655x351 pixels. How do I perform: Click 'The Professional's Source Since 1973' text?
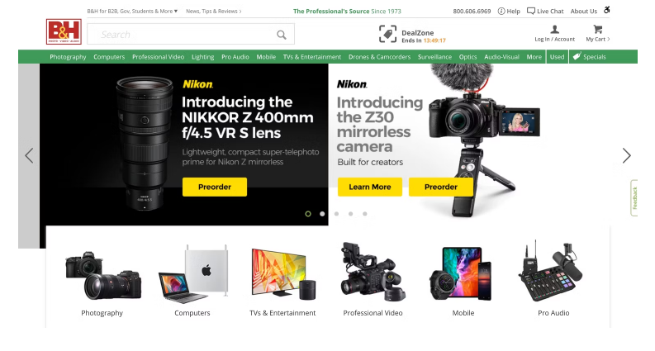point(347,12)
